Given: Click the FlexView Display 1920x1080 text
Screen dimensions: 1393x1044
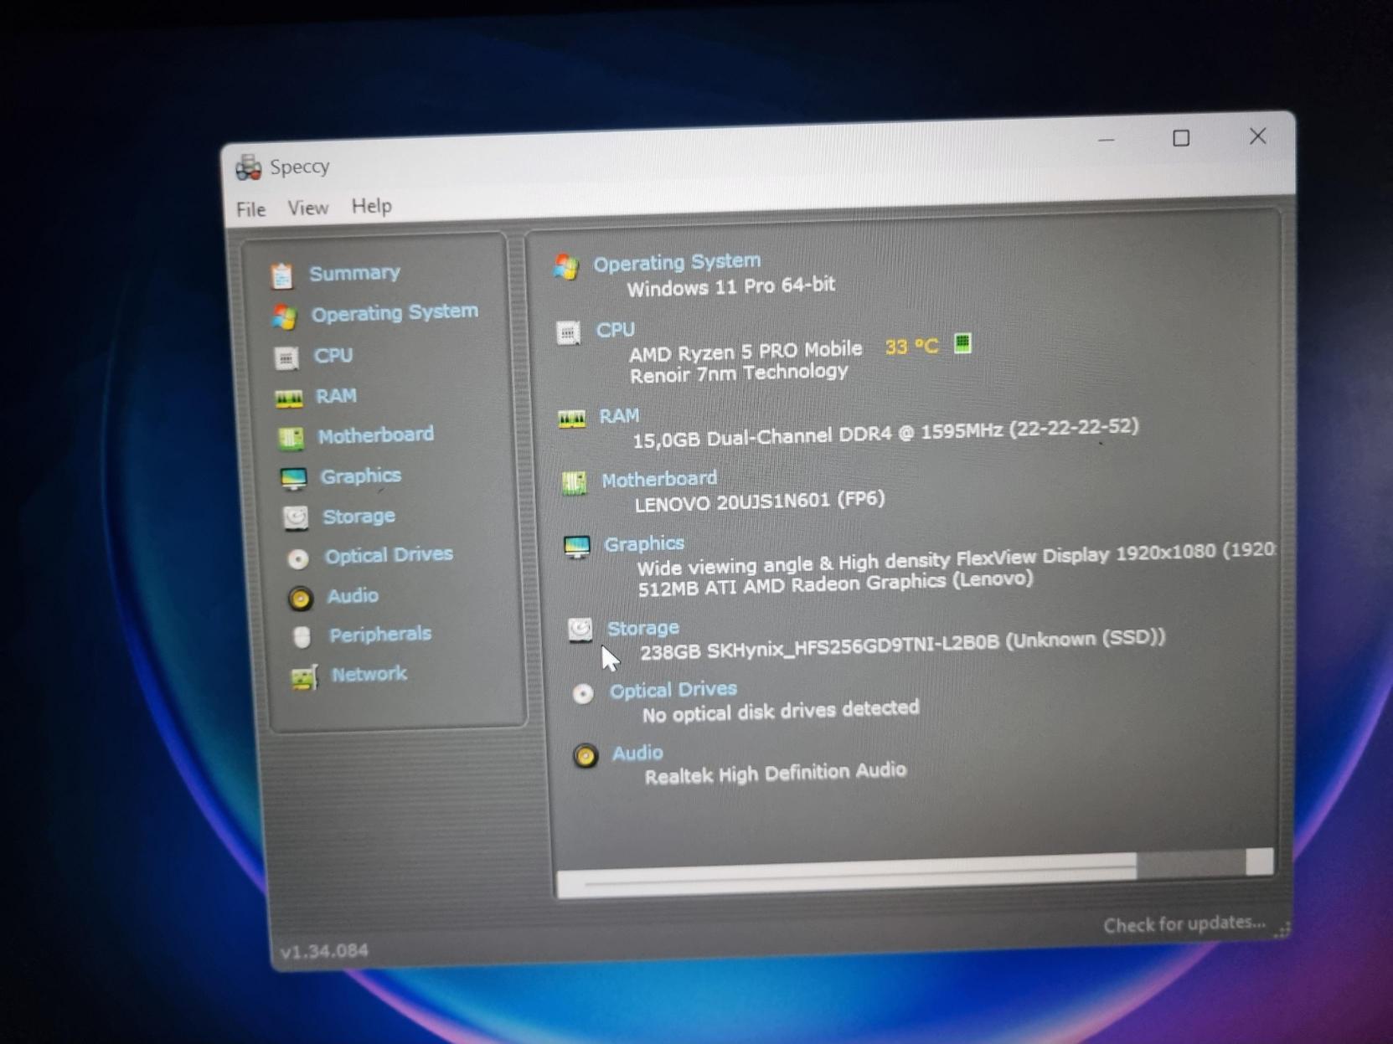Looking at the screenshot, I should click(x=956, y=559).
